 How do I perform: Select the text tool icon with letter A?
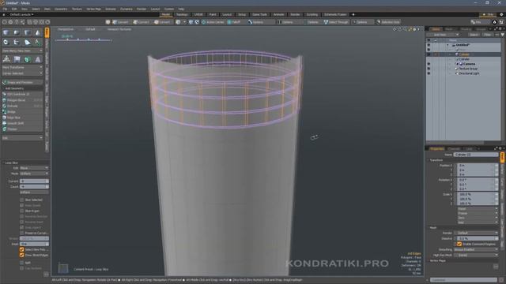38,42
